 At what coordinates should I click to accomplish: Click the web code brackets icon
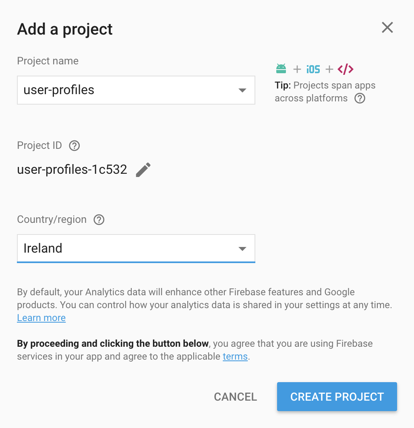coord(346,69)
